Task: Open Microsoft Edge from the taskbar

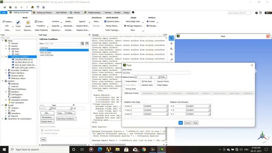Action: coord(100,149)
